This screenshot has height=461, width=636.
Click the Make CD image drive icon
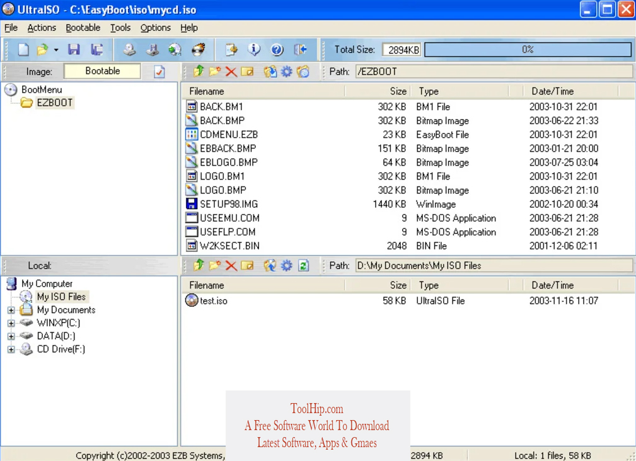click(130, 49)
